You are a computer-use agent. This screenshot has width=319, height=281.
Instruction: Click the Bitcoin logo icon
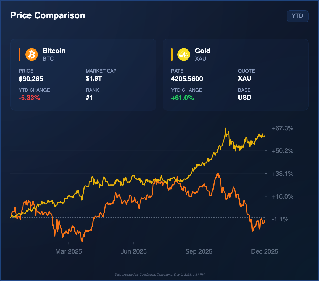(31, 54)
